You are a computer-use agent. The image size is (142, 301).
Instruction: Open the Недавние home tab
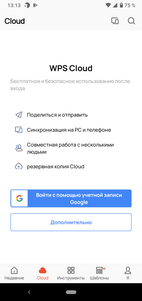coord(14,273)
